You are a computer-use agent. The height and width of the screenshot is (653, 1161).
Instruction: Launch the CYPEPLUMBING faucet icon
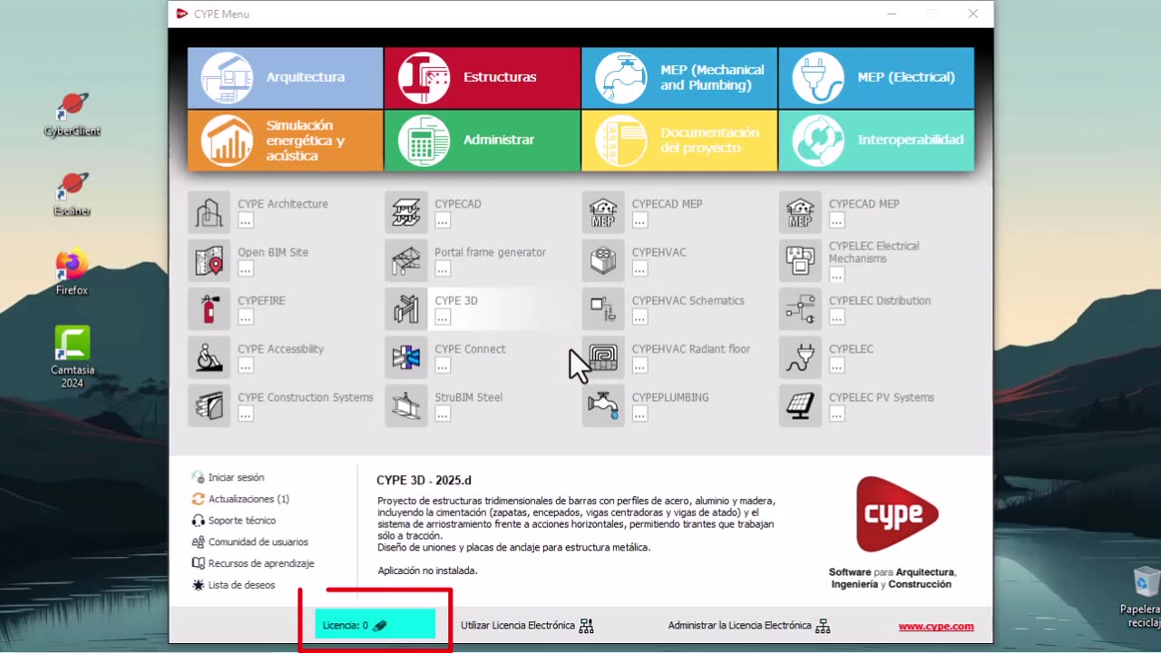pos(603,405)
